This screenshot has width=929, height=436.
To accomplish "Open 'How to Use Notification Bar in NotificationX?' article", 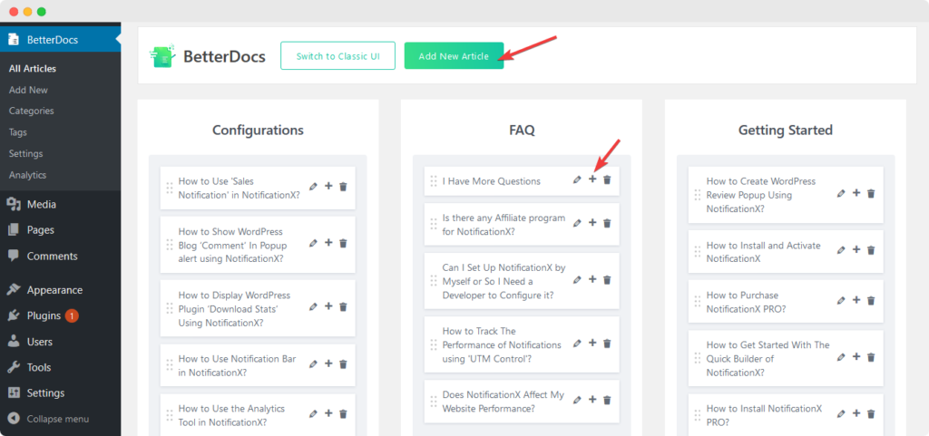I will [237, 365].
